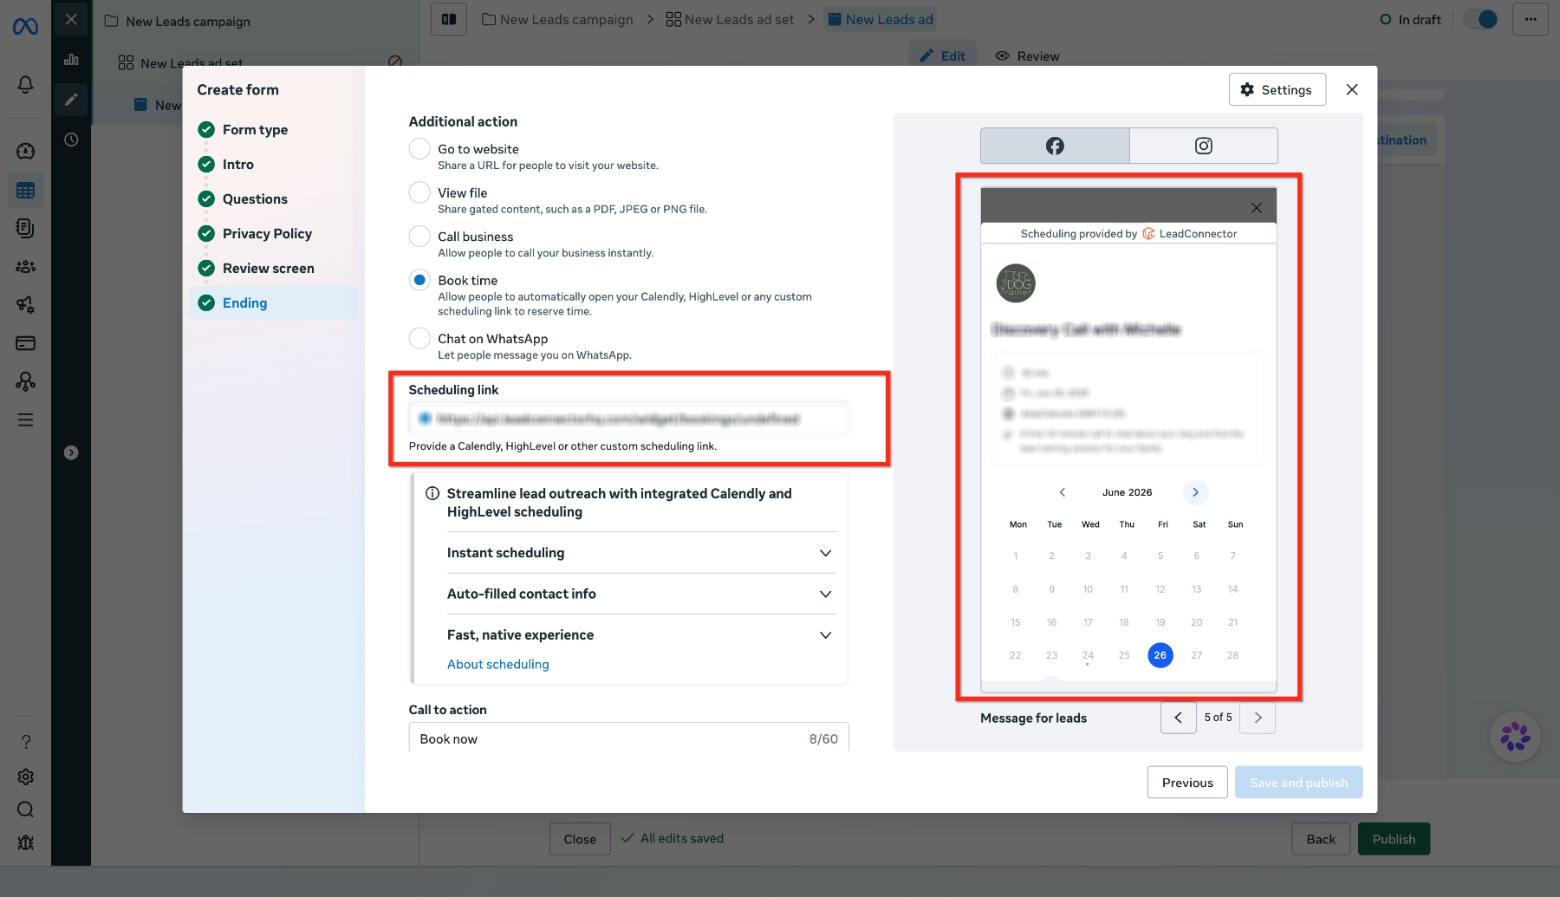Image resolution: width=1560 pixels, height=897 pixels.
Task: Select the Go to website option
Action: 419,149
